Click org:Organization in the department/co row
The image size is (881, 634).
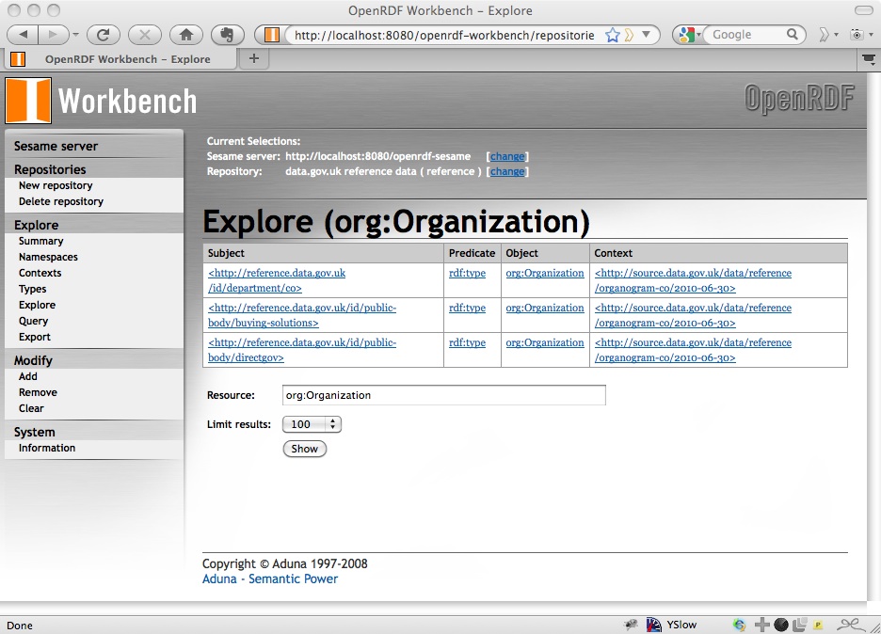pyautogui.click(x=544, y=273)
